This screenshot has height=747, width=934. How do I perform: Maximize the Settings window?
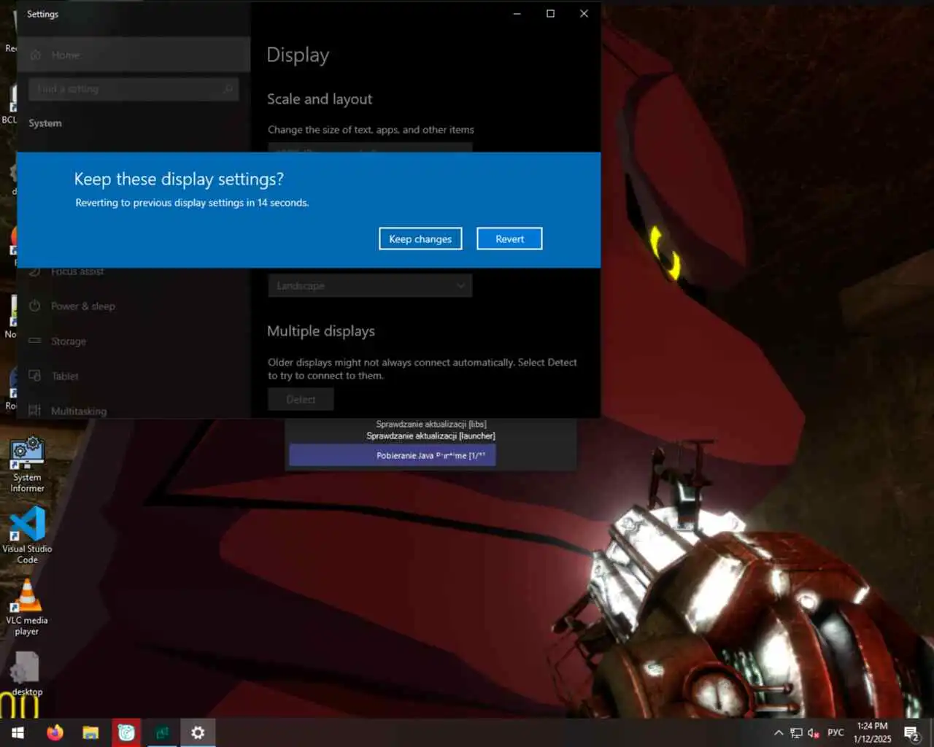(550, 14)
